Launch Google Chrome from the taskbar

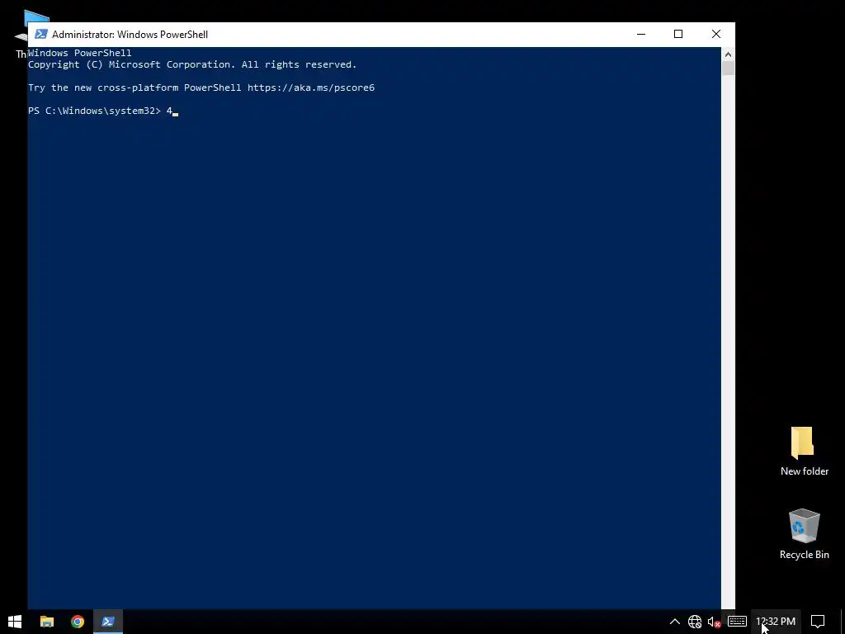pos(78,622)
